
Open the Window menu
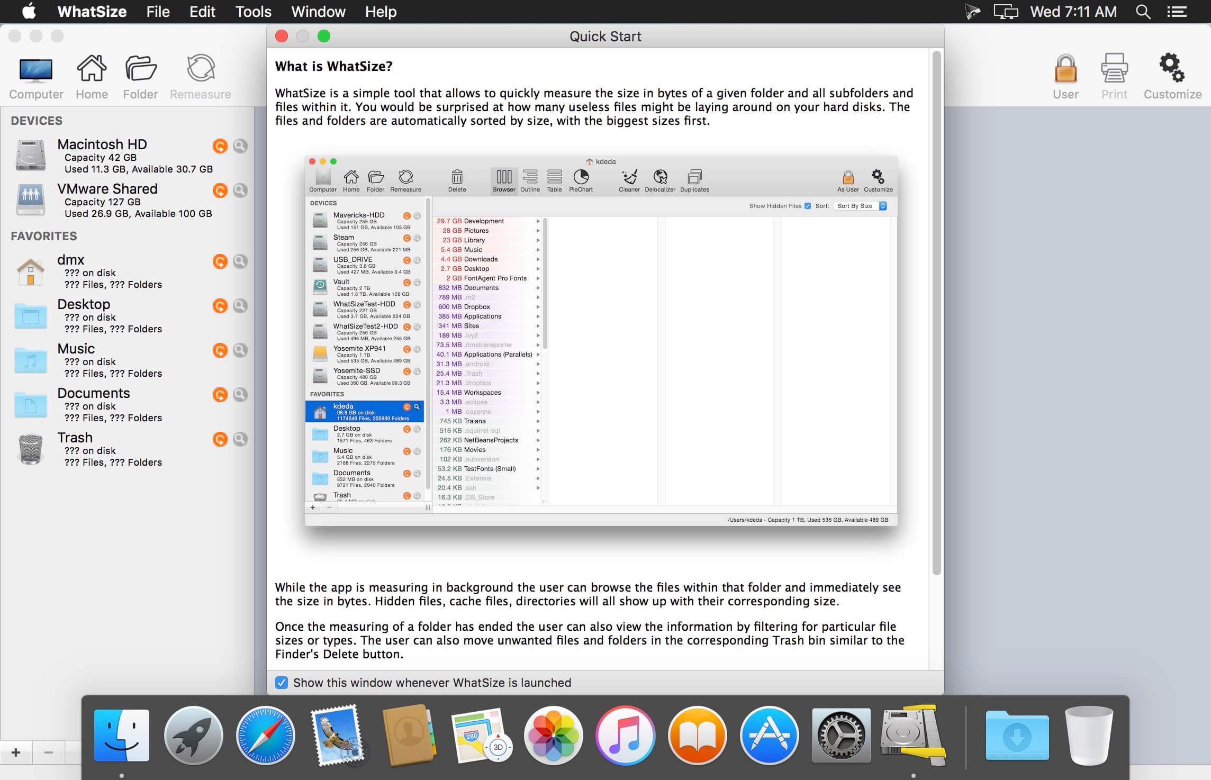click(x=318, y=12)
